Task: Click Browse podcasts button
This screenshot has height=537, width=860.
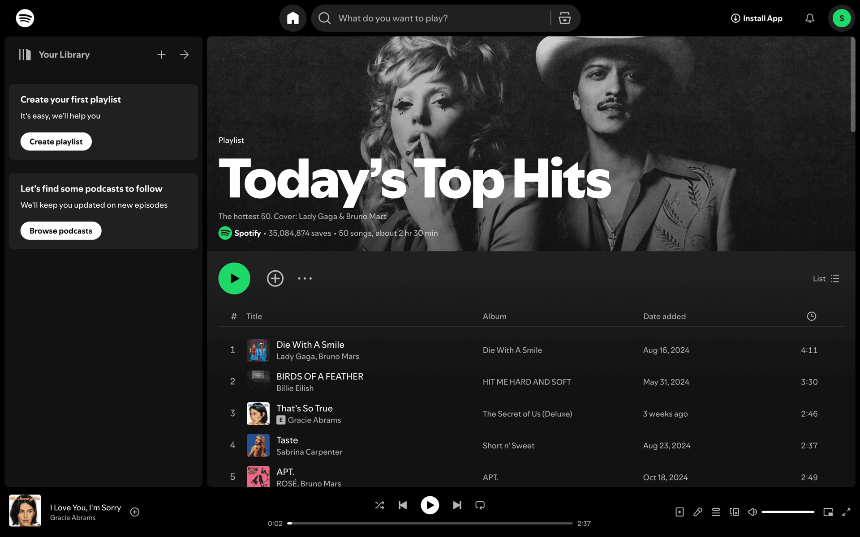Action: [61, 231]
